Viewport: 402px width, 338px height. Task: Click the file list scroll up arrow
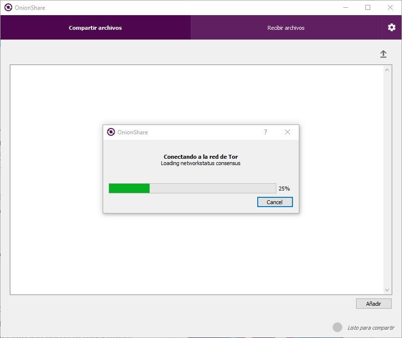[387, 70]
